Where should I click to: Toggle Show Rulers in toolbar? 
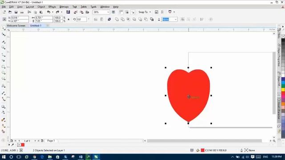click(121, 12)
